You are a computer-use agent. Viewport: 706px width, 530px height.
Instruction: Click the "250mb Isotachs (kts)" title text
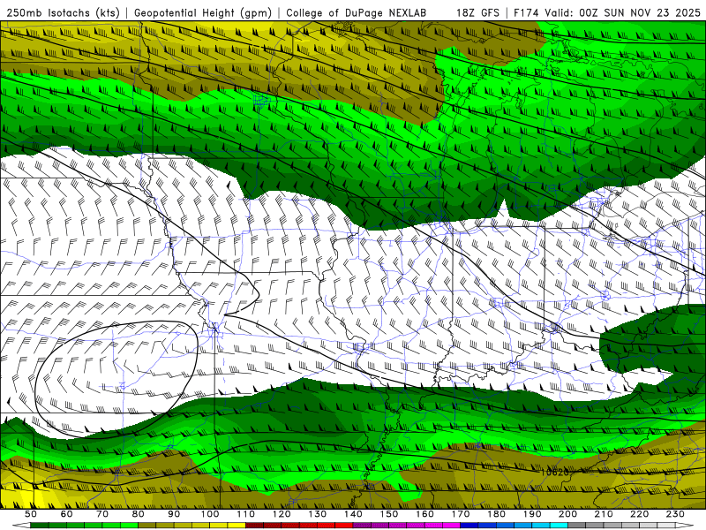(x=63, y=12)
